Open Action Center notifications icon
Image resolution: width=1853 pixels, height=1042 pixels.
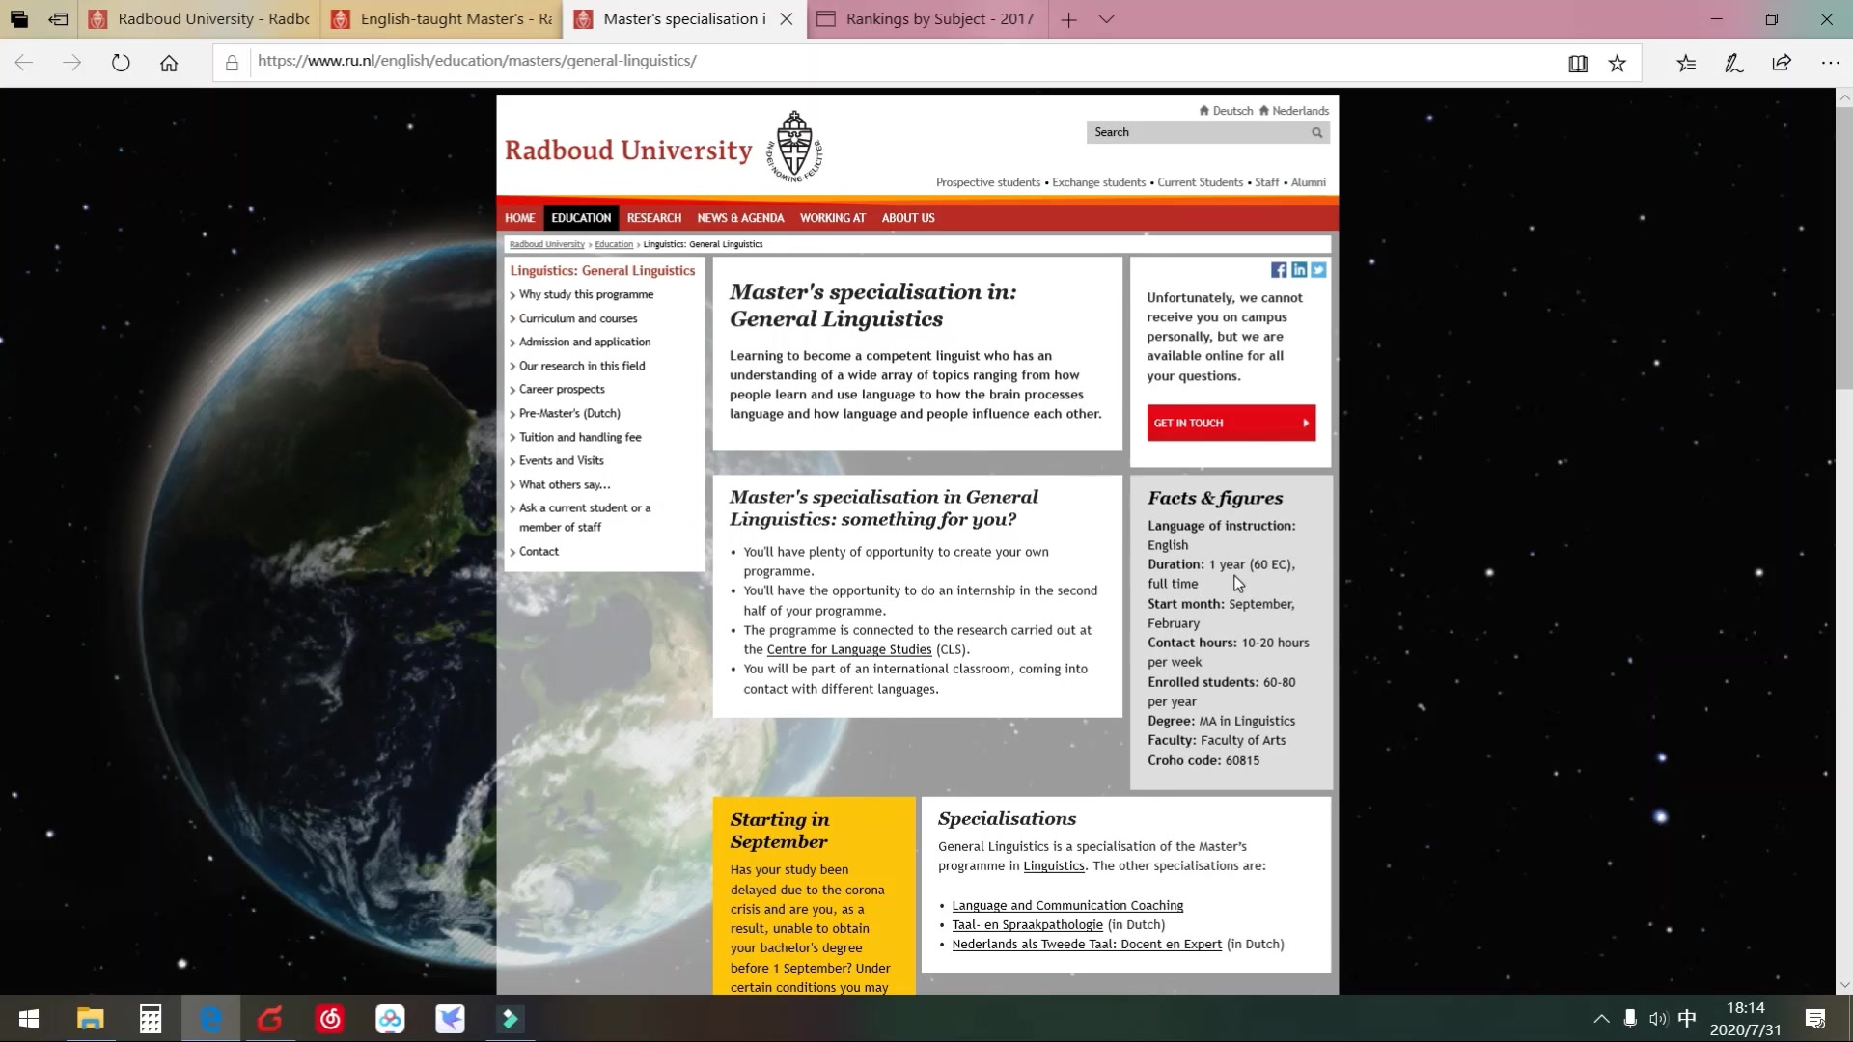(1815, 1019)
